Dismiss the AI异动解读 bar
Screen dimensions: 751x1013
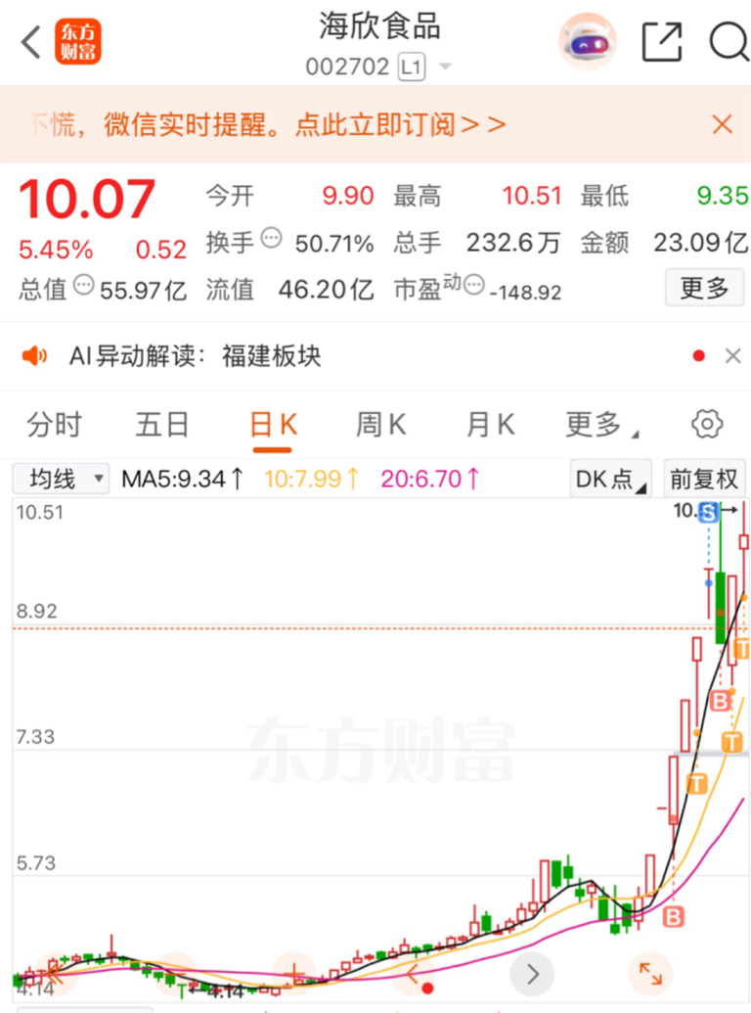(x=733, y=356)
